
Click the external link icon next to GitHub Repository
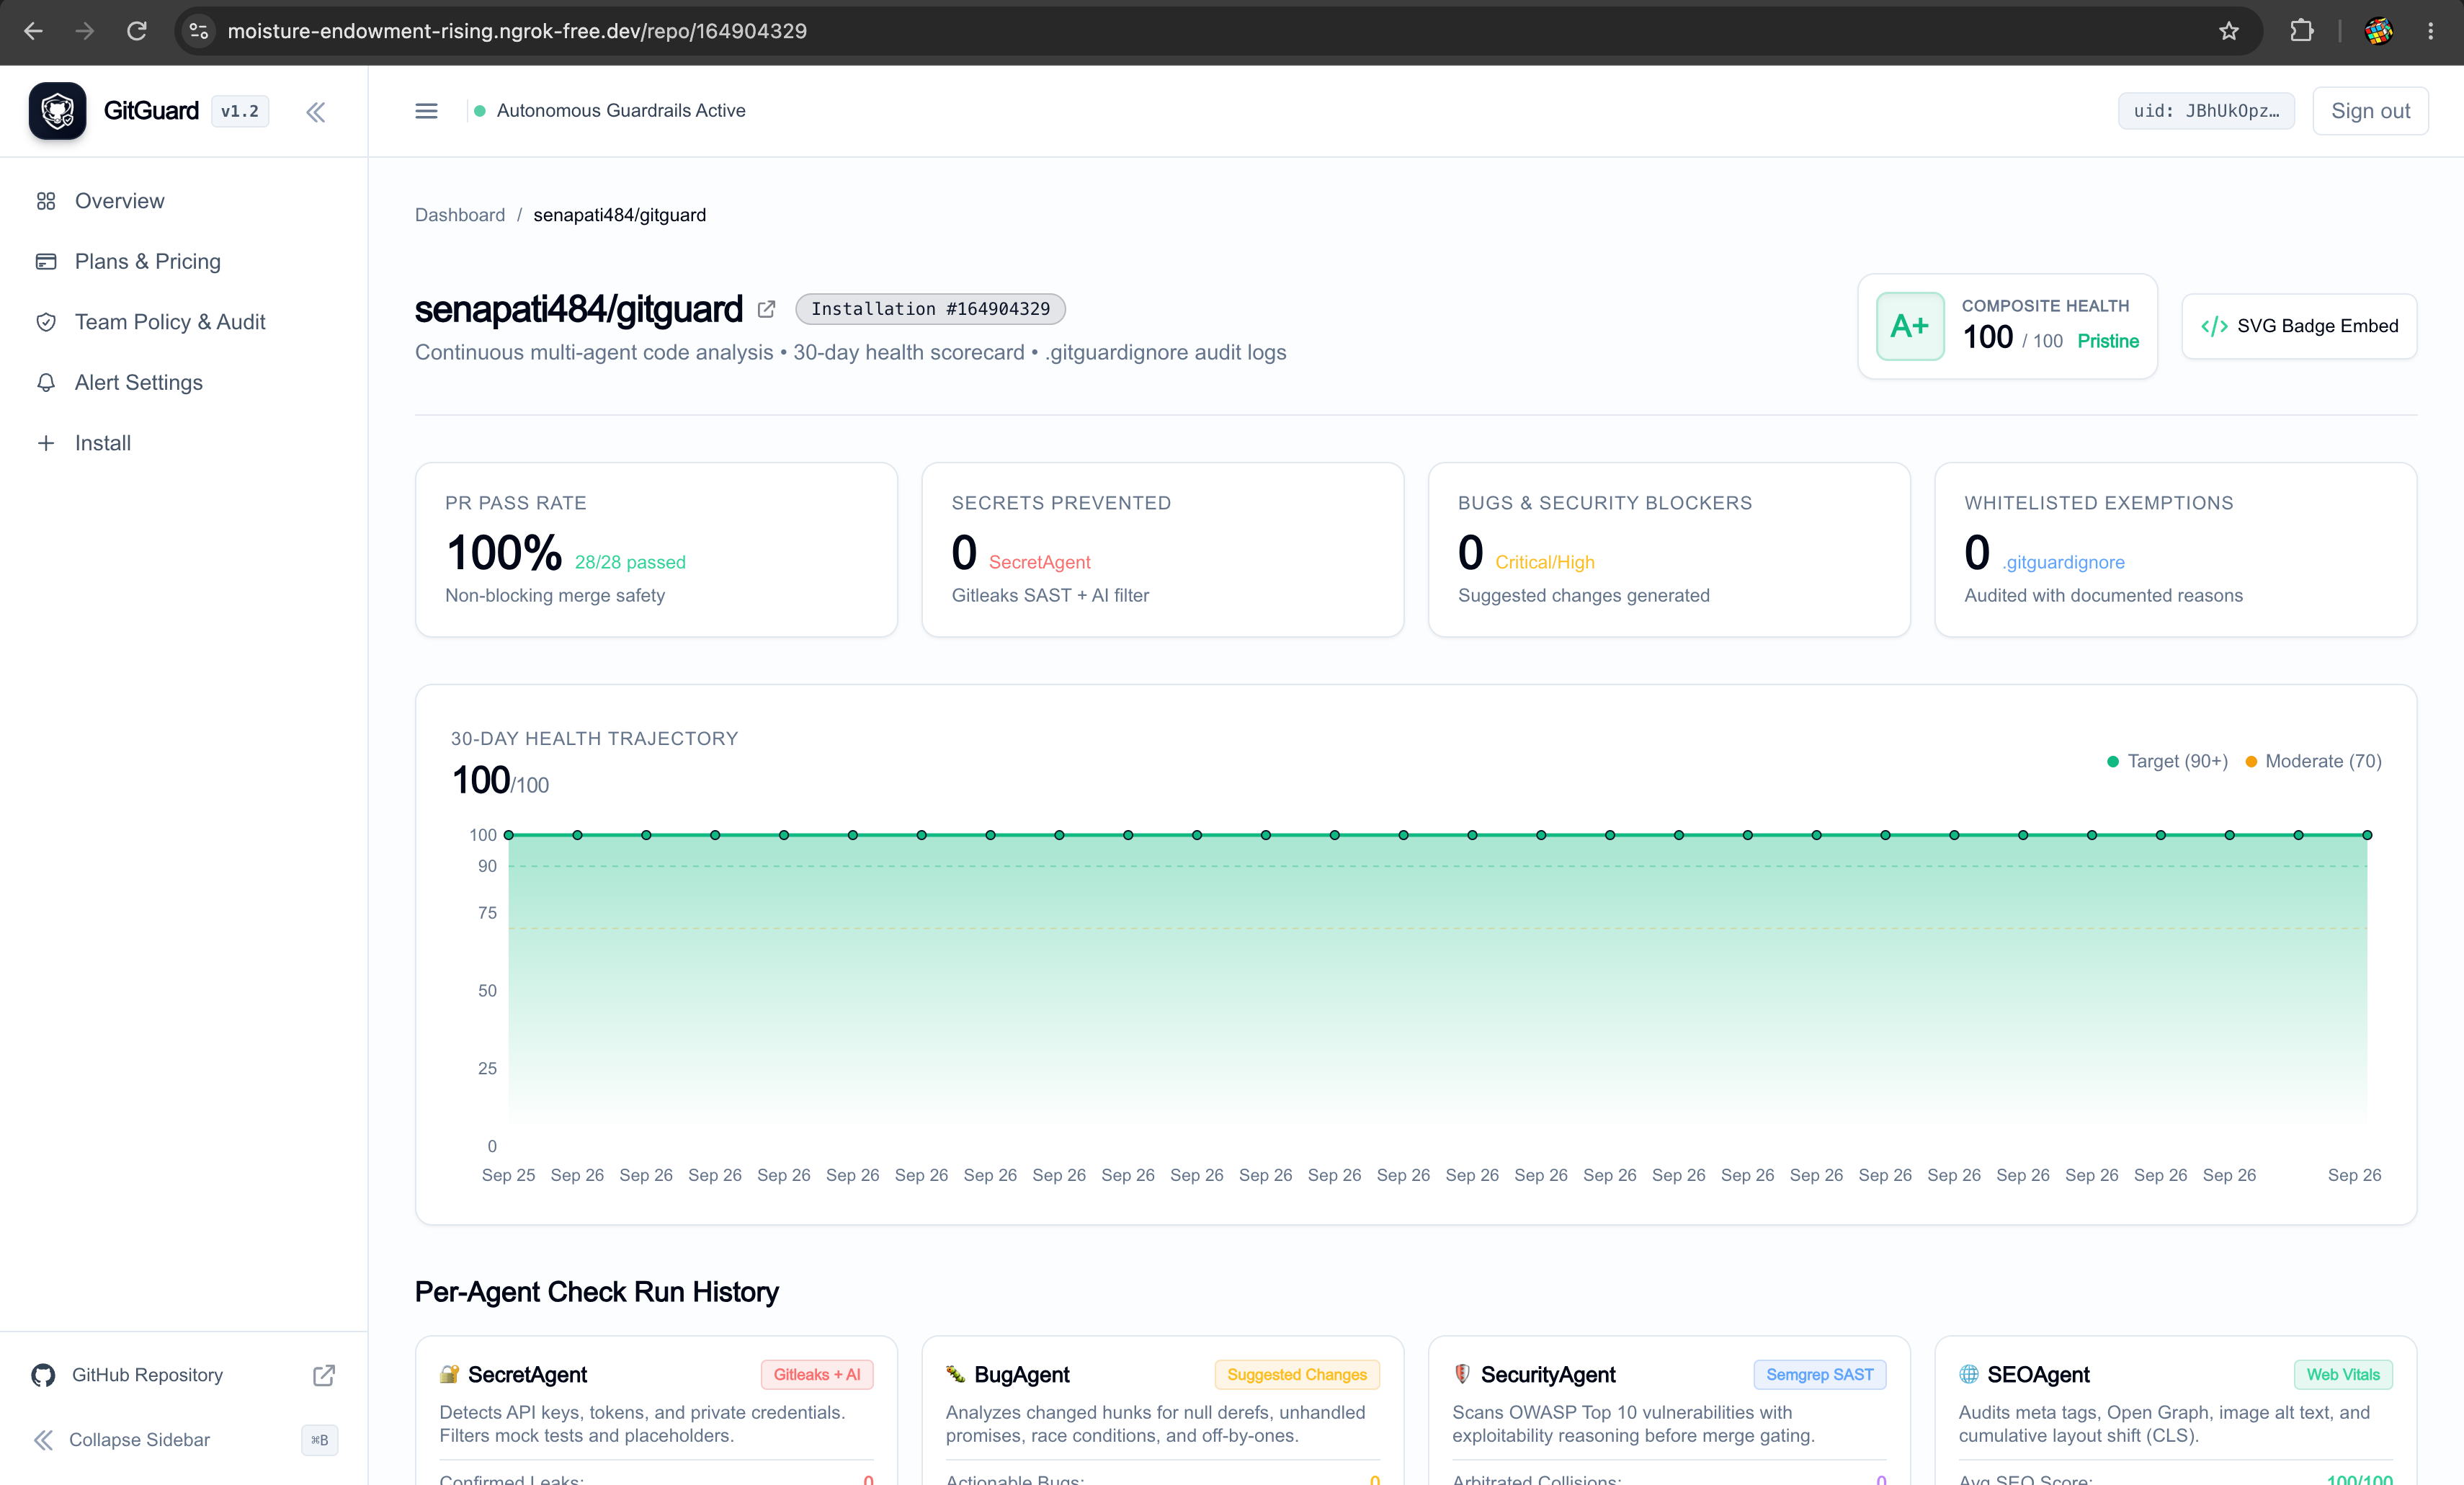(x=324, y=1375)
